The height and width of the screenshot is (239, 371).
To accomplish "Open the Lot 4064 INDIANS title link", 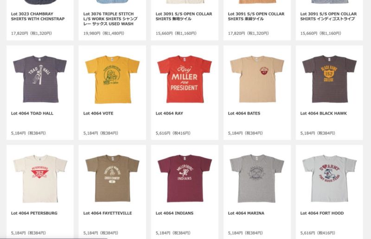I will pyautogui.click(x=175, y=213).
